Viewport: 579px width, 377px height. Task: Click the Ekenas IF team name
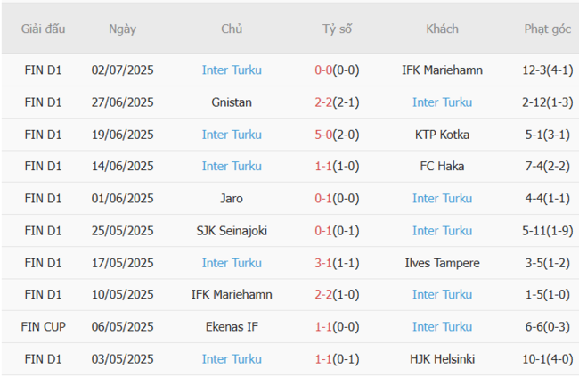pyautogui.click(x=232, y=327)
